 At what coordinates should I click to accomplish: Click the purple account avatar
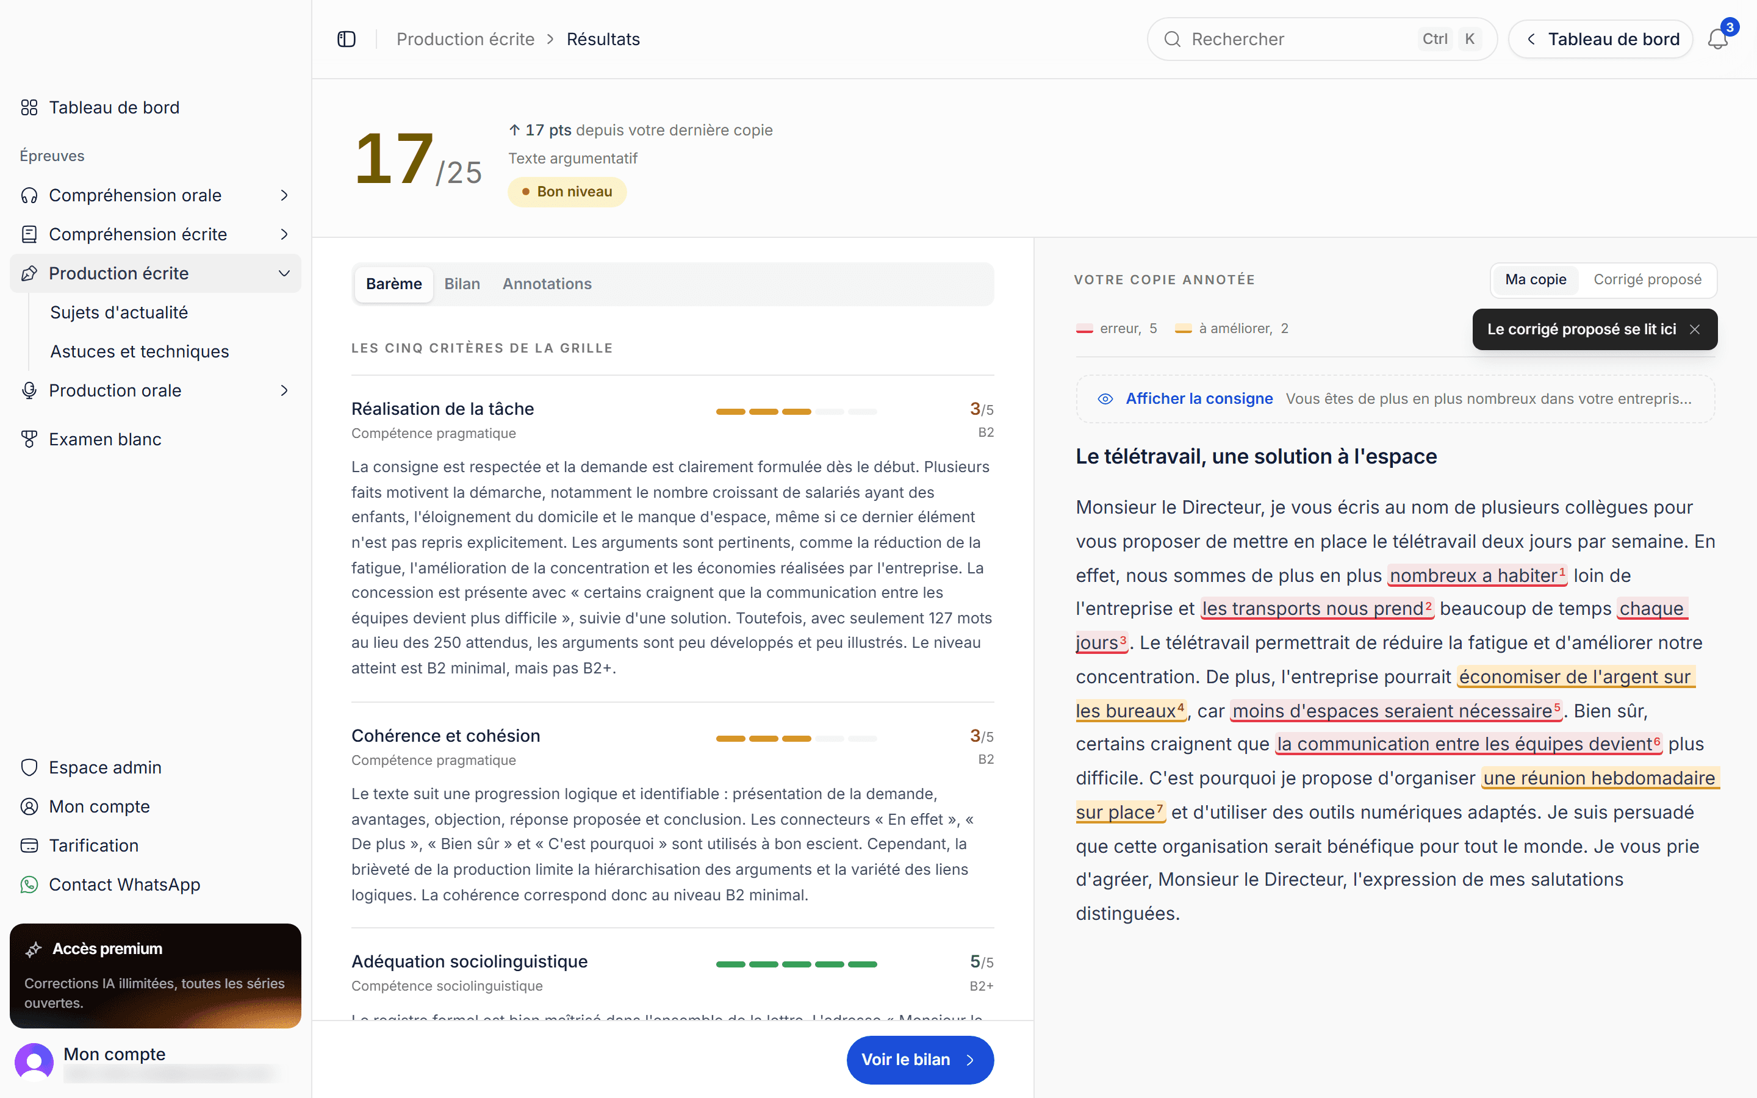(34, 1063)
